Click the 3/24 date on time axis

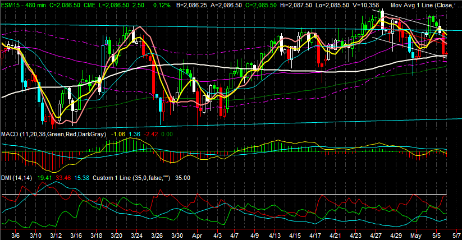(x=137, y=236)
